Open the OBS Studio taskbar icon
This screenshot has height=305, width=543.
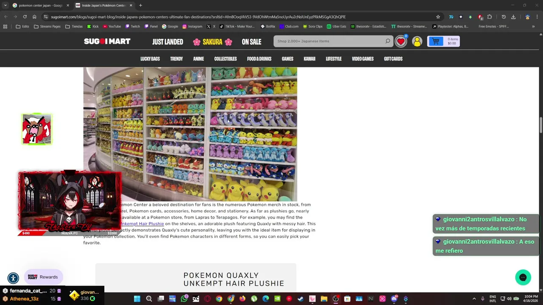coord(336,299)
